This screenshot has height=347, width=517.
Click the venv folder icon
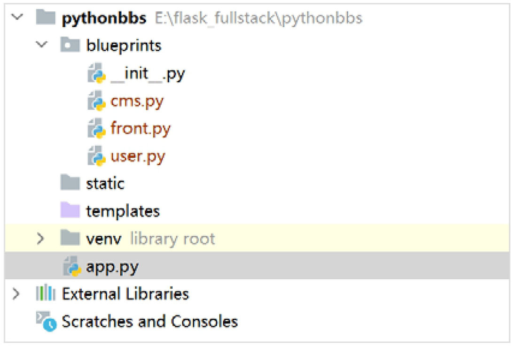pos(70,238)
